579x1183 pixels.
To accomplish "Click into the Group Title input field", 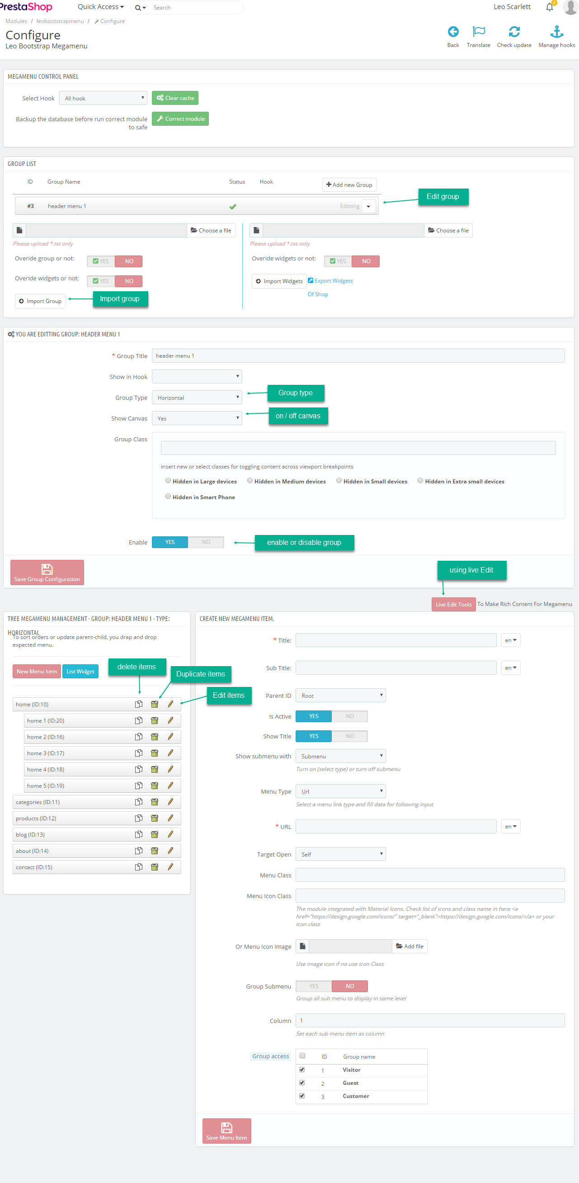I will coord(358,355).
